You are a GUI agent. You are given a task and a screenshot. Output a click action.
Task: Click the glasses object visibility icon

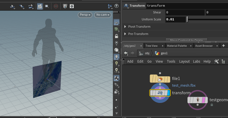[x=117, y=85]
